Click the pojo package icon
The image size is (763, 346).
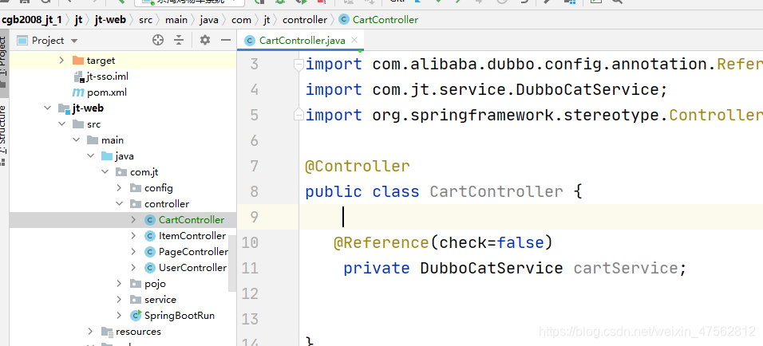click(136, 283)
